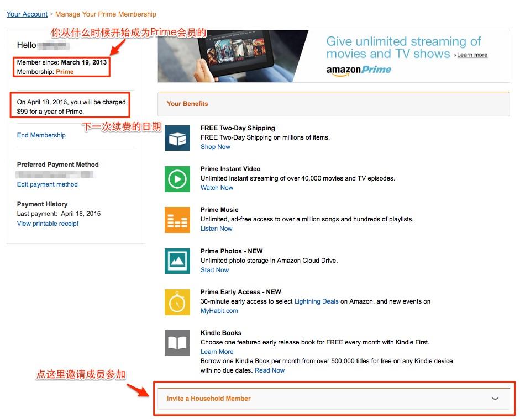Viewport: 520px width, 419px height.
Task: Click the Prime Instant Video title
Action: [x=230, y=169]
